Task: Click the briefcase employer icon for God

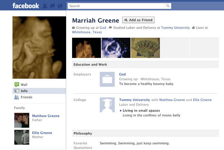Action: click(107, 79)
